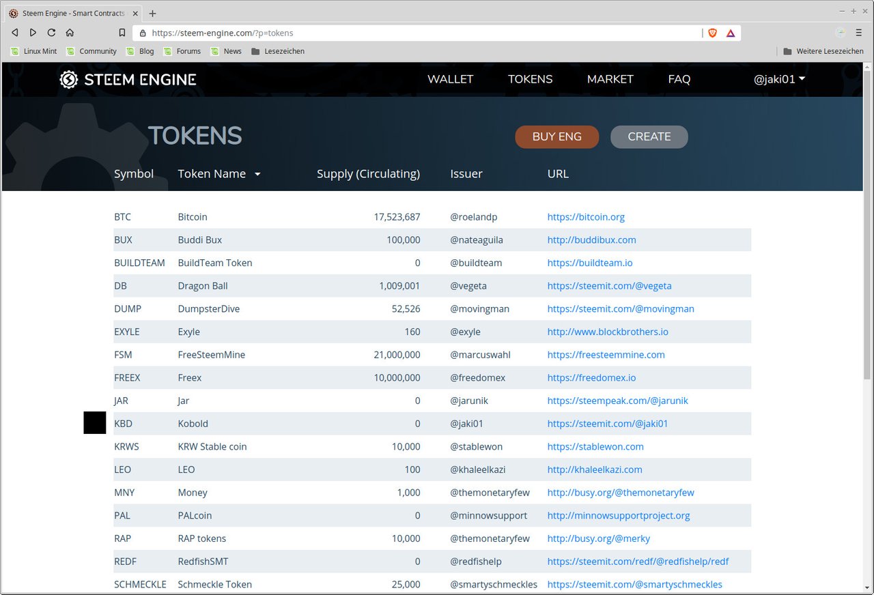Bookmark this page with the bookmark icon
The height and width of the screenshot is (595, 874).
coord(122,33)
